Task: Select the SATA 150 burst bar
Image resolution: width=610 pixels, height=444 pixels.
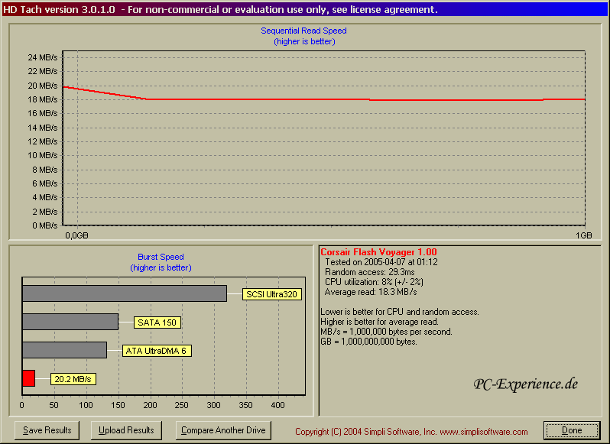Action: [x=70, y=322]
